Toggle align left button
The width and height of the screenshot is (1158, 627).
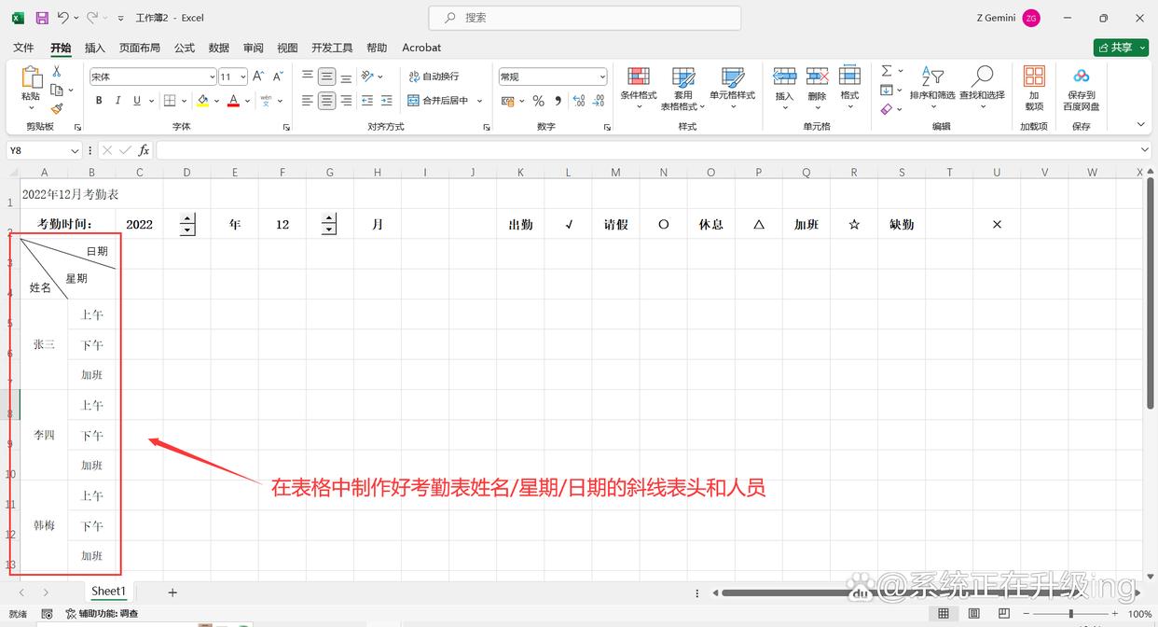point(308,101)
